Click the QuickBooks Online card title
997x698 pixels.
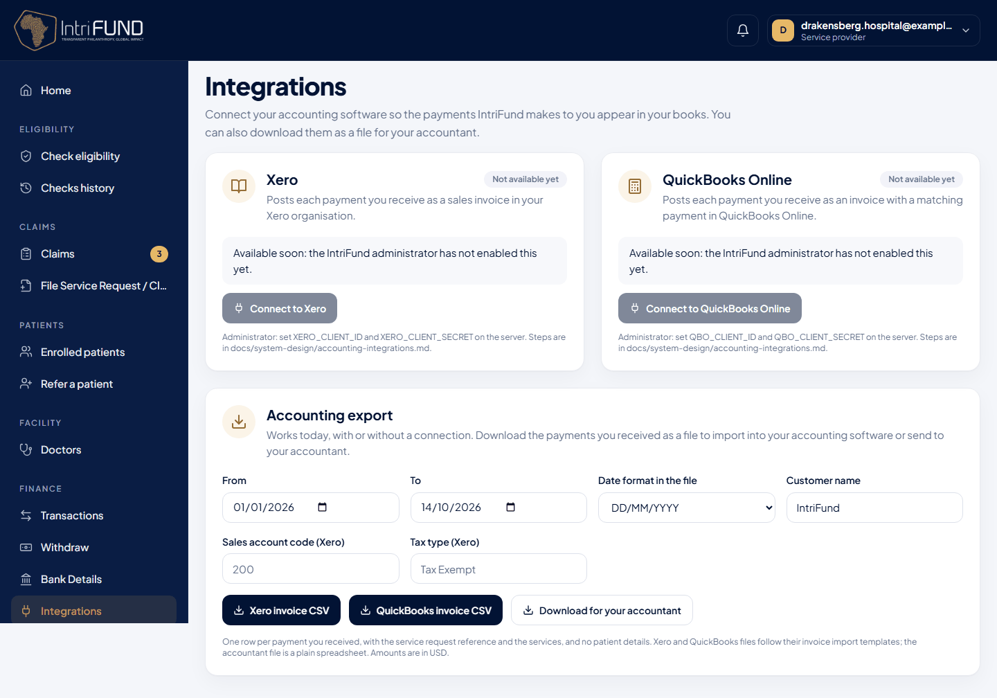pos(727,180)
